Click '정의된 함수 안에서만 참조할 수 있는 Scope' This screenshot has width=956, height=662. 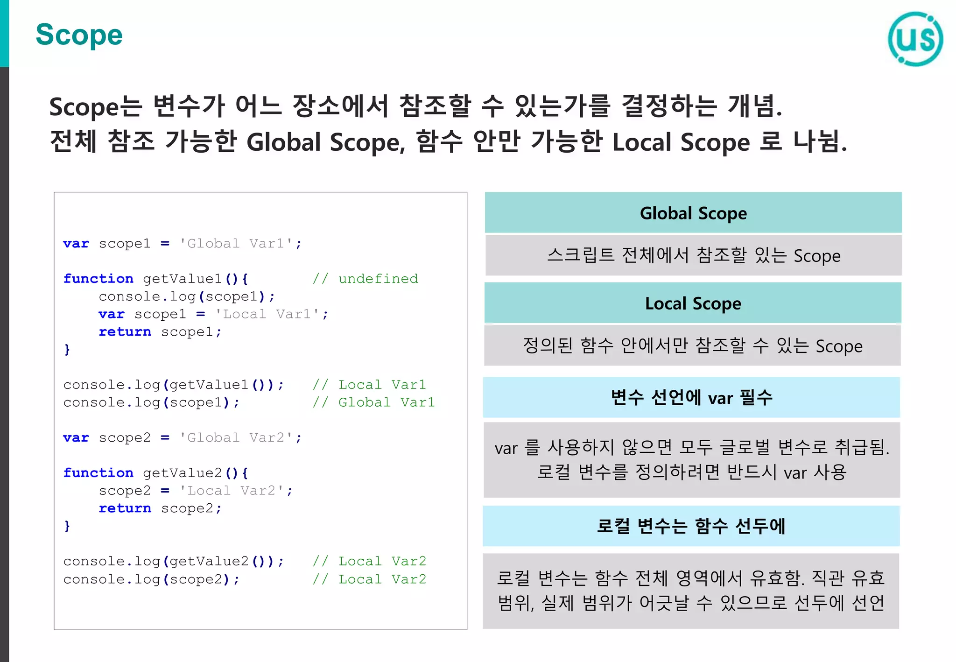[x=692, y=345]
